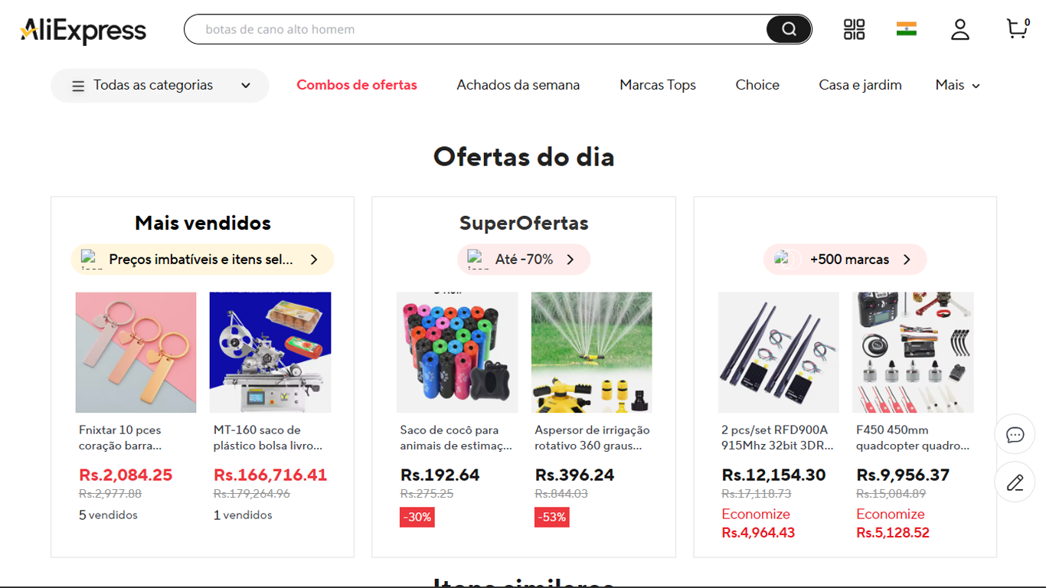Screen dimensions: 1046x588
Task: Expand the Todas as categorias dropdown
Action: 160,85
